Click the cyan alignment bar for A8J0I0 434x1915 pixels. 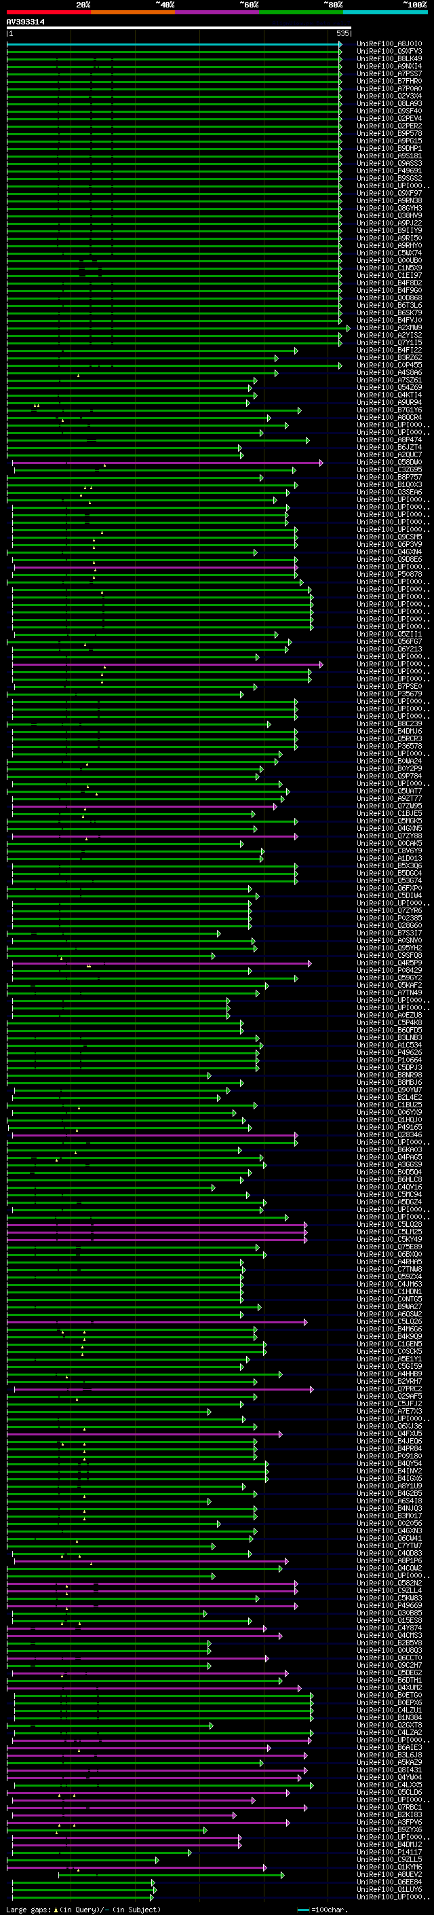pyautogui.click(x=174, y=44)
